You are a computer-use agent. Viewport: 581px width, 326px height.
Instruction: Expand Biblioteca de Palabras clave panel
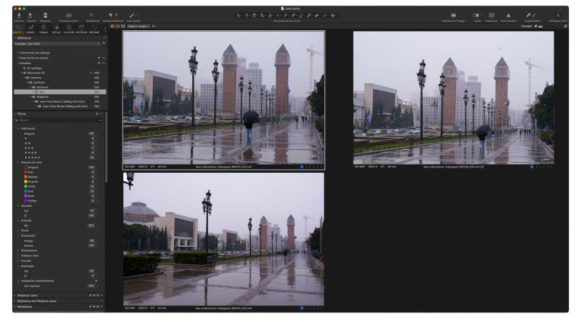tap(15, 301)
